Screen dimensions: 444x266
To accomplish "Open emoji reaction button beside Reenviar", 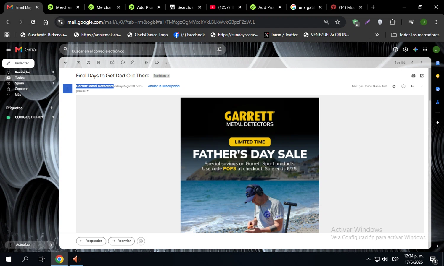I will 141,241.
